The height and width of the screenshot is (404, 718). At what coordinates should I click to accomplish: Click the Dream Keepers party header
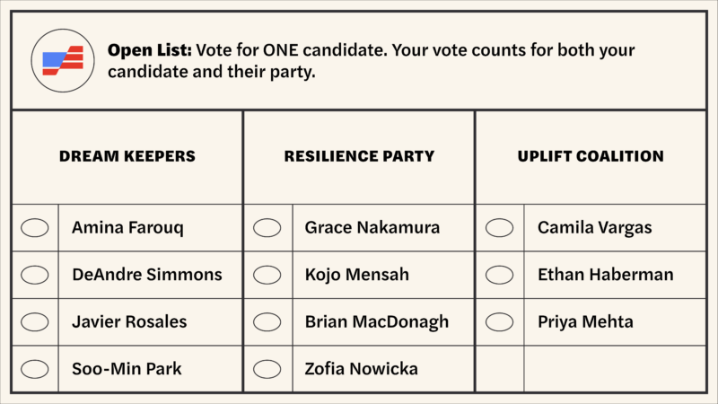(127, 156)
